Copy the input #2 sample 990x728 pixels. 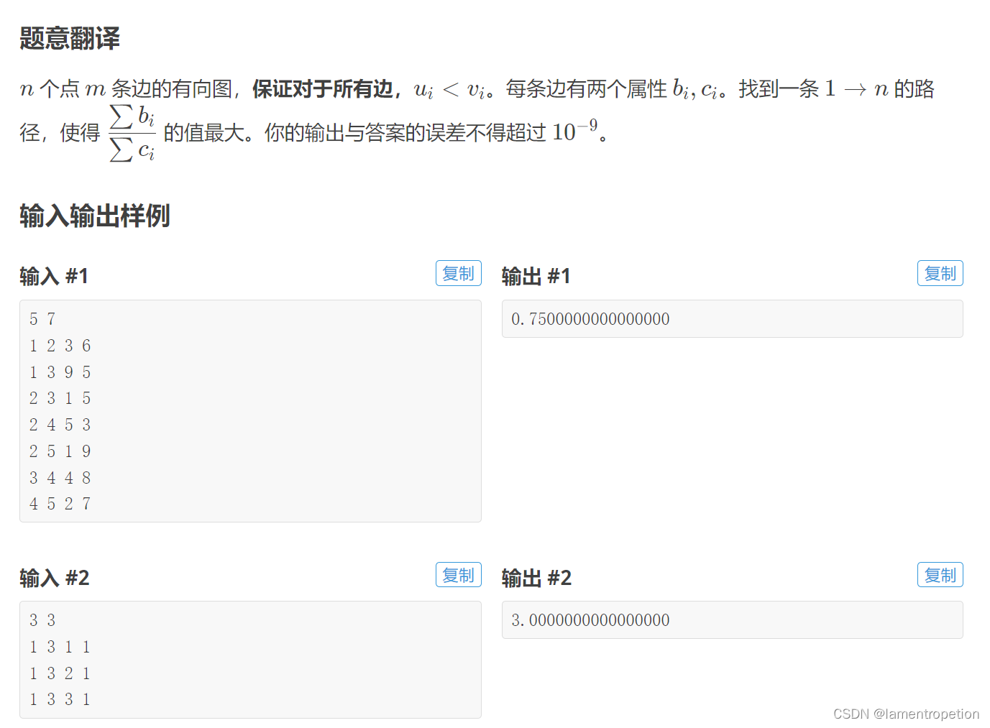point(458,575)
